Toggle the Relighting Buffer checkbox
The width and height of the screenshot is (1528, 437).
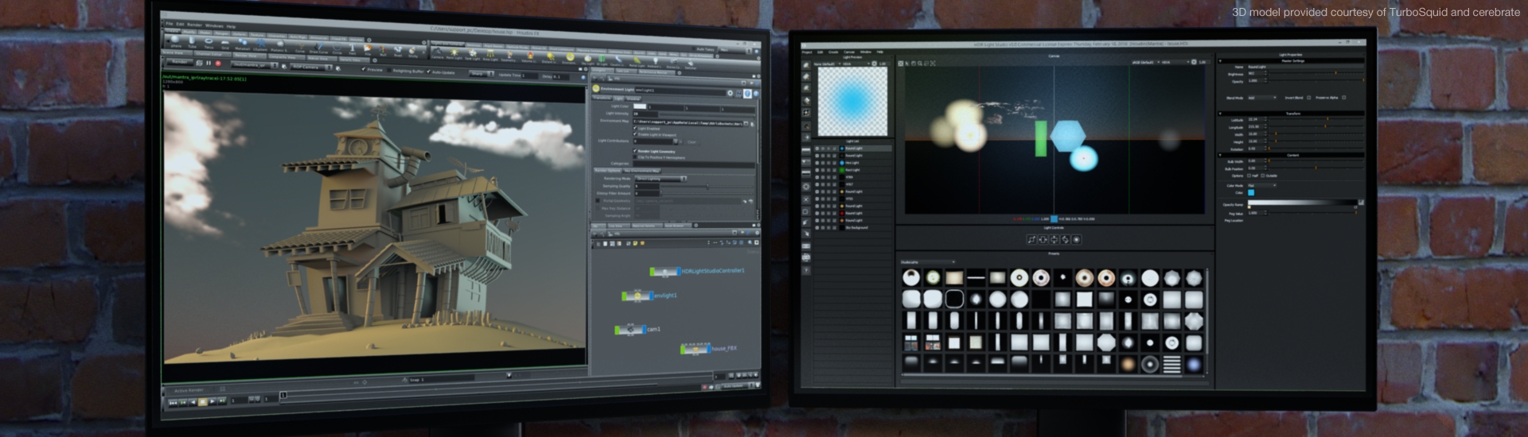point(389,70)
